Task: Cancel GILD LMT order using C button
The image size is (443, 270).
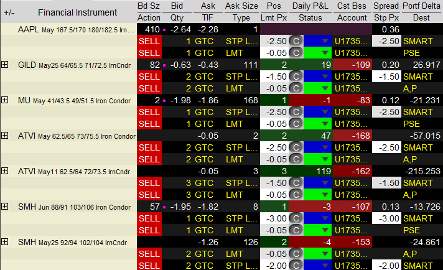Action: pos(296,88)
